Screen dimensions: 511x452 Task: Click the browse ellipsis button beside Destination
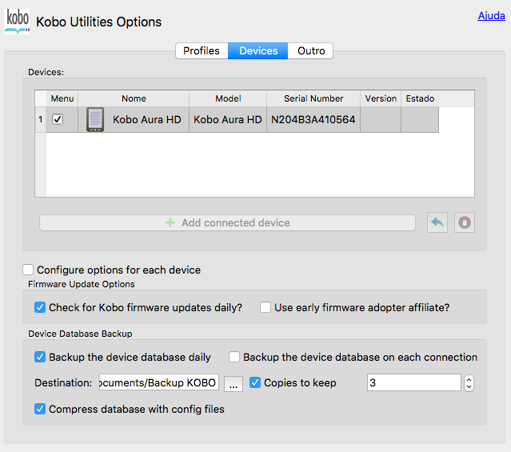233,383
